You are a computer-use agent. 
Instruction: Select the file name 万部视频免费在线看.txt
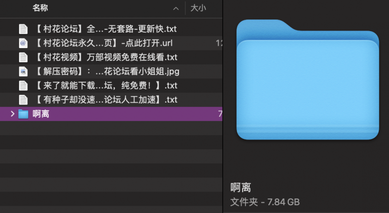pos(106,57)
